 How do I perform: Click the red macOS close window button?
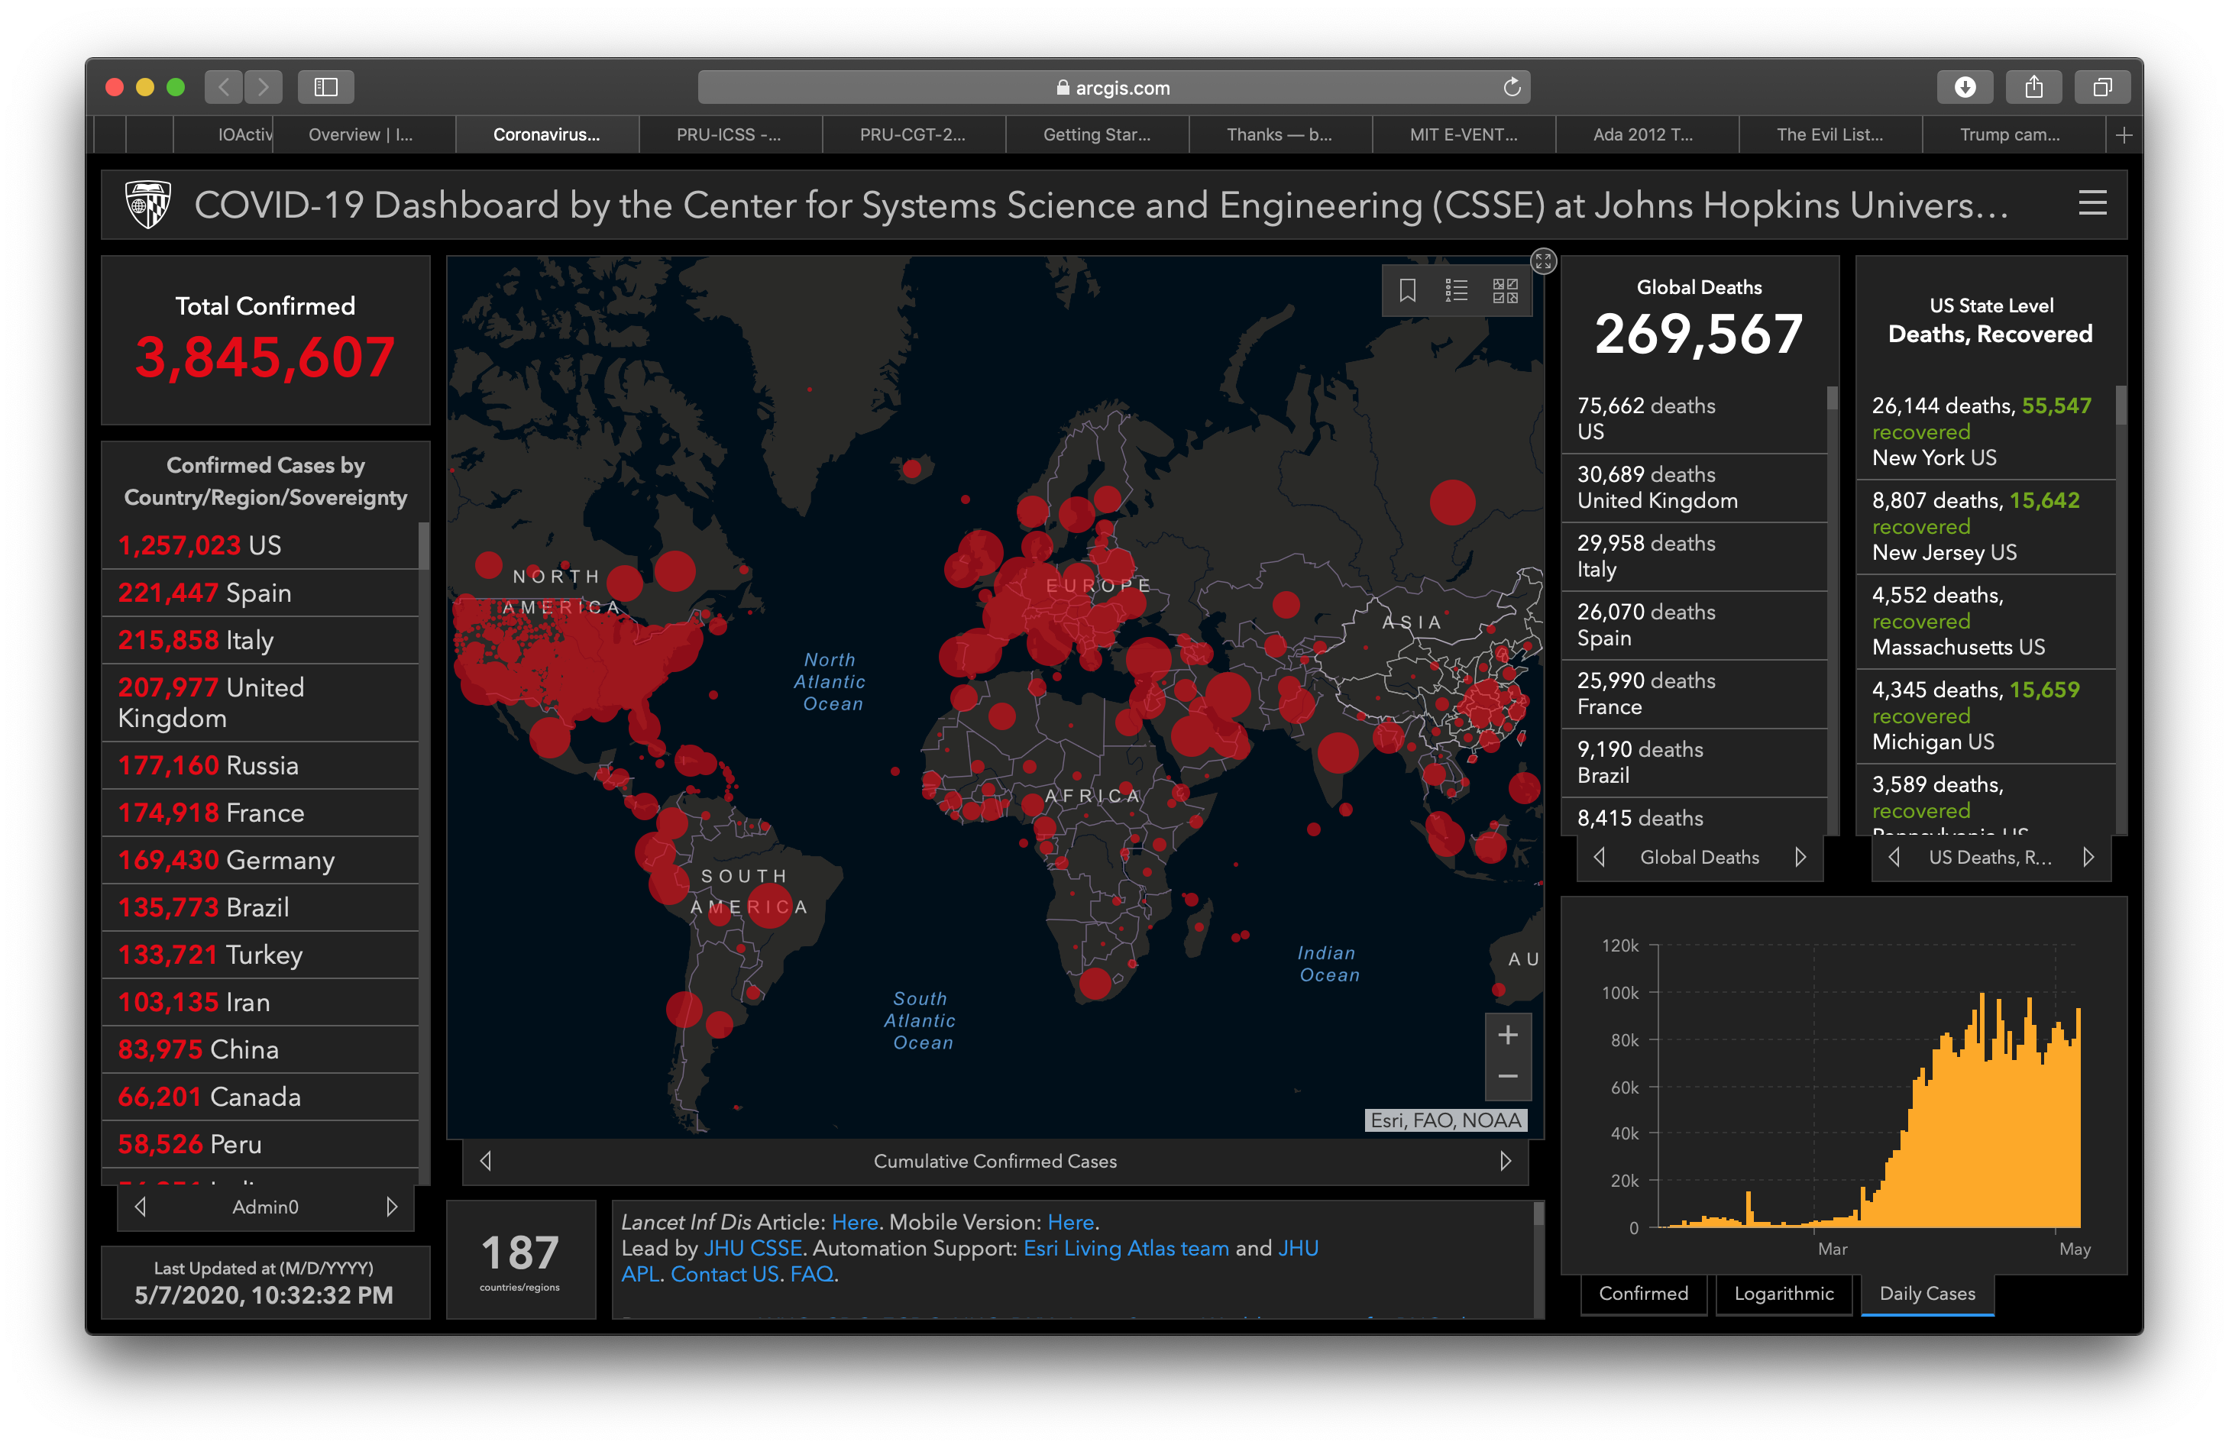[115, 87]
